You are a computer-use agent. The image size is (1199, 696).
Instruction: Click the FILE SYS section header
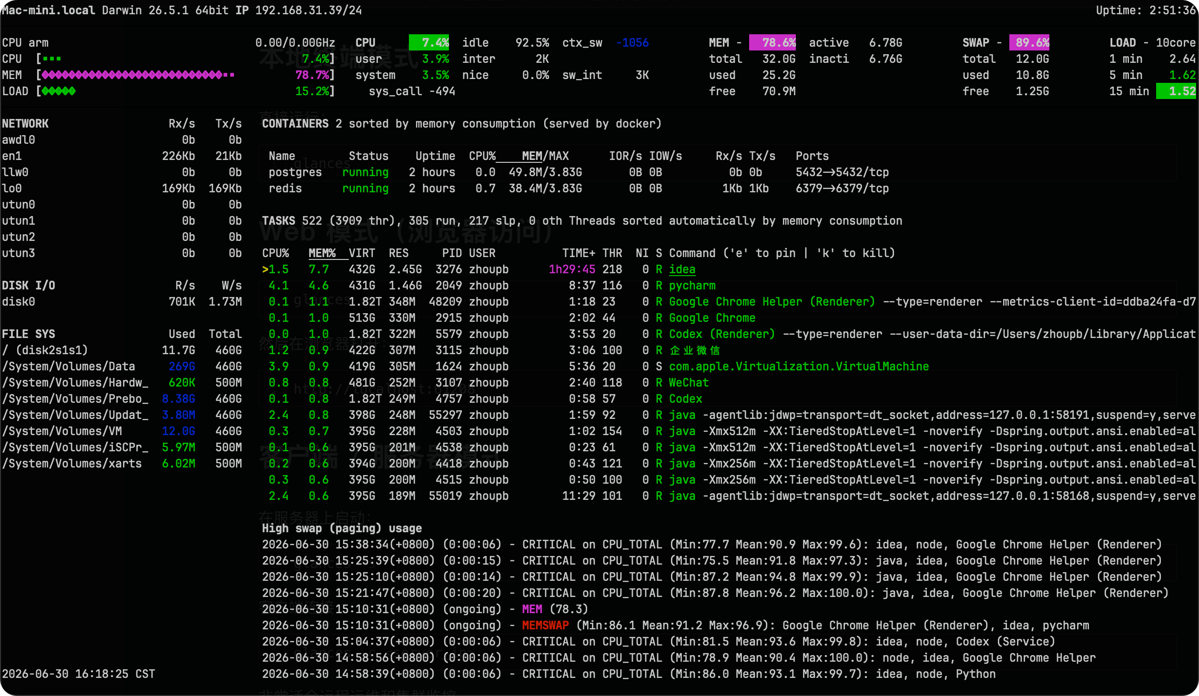coord(29,334)
